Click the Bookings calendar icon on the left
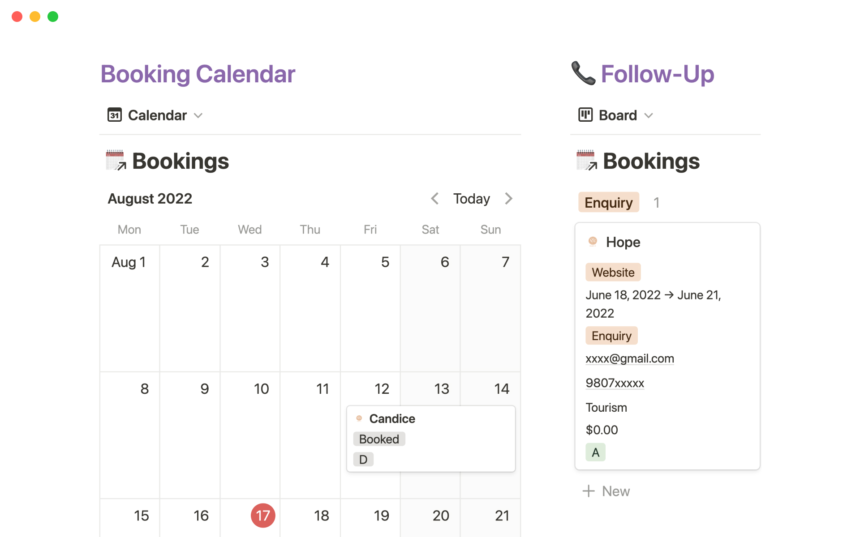 click(116, 161)
